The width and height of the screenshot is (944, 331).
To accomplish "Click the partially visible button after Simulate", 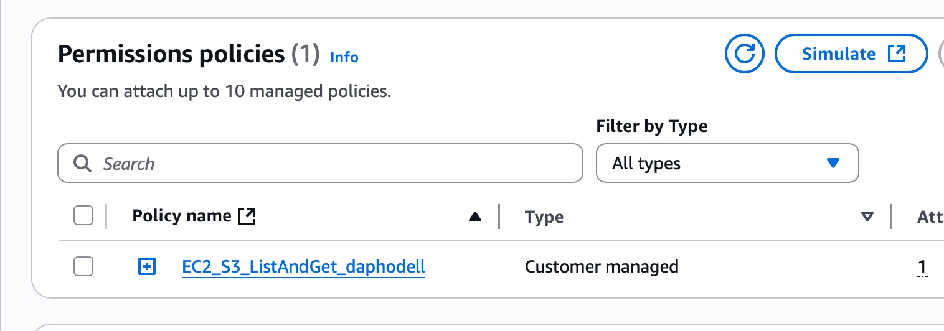I will [940, 54].
